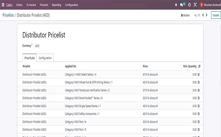Click the Currency field label help
Screen dimensions: 221x137
tap(32, 45)
